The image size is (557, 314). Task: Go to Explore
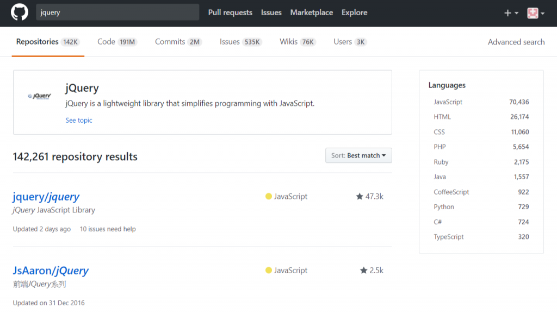point(354,12)
